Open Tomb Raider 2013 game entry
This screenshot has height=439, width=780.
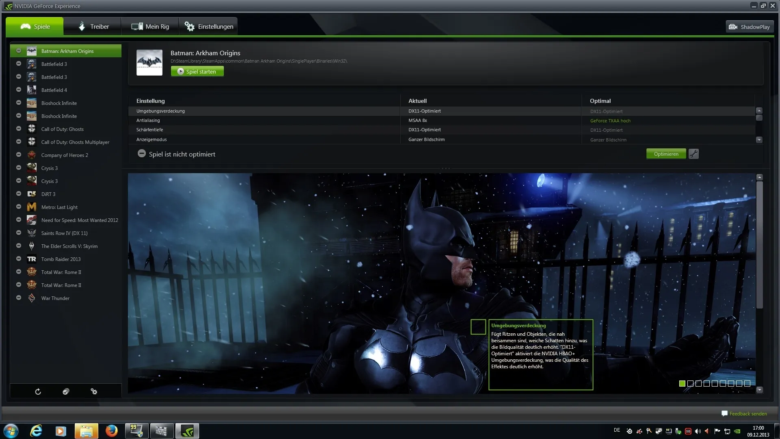61,259
